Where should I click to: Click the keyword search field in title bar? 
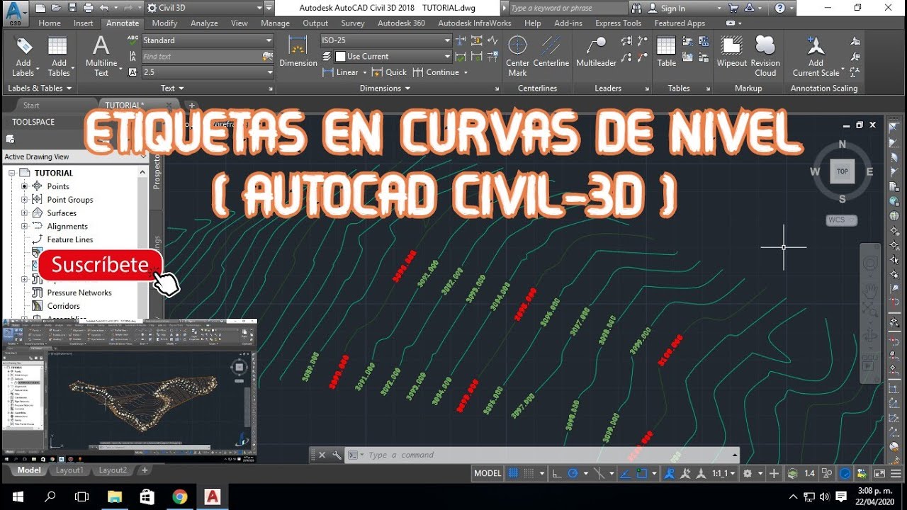point(568,8)
